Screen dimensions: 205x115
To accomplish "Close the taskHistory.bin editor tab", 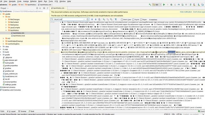I will [66, 8].
